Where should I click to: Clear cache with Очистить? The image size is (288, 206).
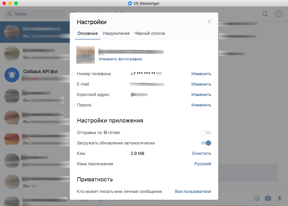pos(202,153)
